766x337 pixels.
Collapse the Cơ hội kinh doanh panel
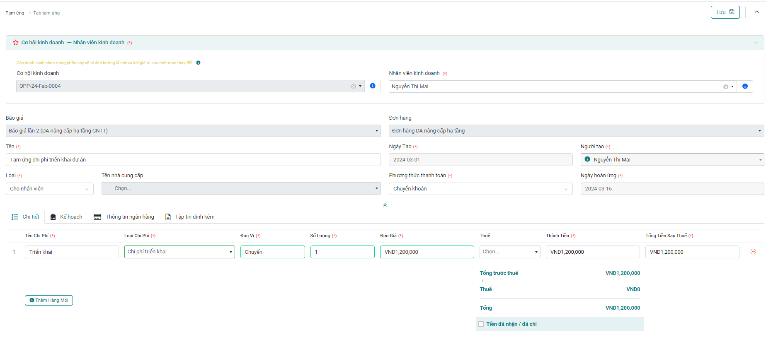coord(755,43)
